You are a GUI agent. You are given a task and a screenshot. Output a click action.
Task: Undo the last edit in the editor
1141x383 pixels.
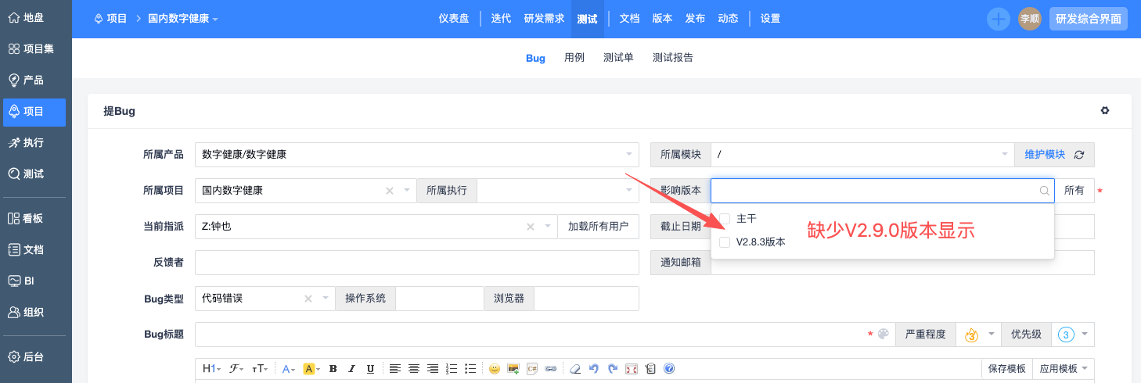tap(594, 369)
